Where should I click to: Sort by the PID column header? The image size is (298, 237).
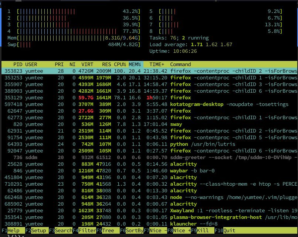point(18,65)
